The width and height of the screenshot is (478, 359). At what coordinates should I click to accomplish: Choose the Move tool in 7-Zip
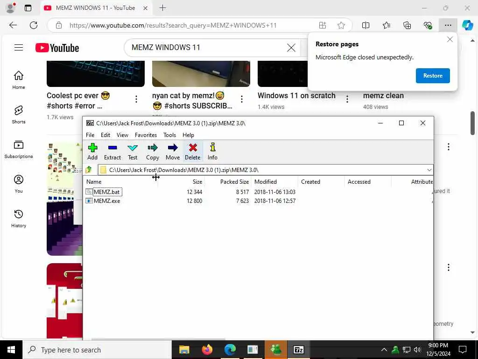click(x=173, y=151)
